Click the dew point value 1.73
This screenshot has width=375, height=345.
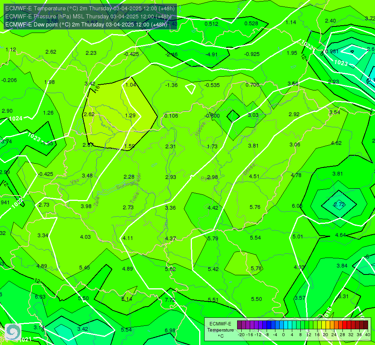[212, 146]
